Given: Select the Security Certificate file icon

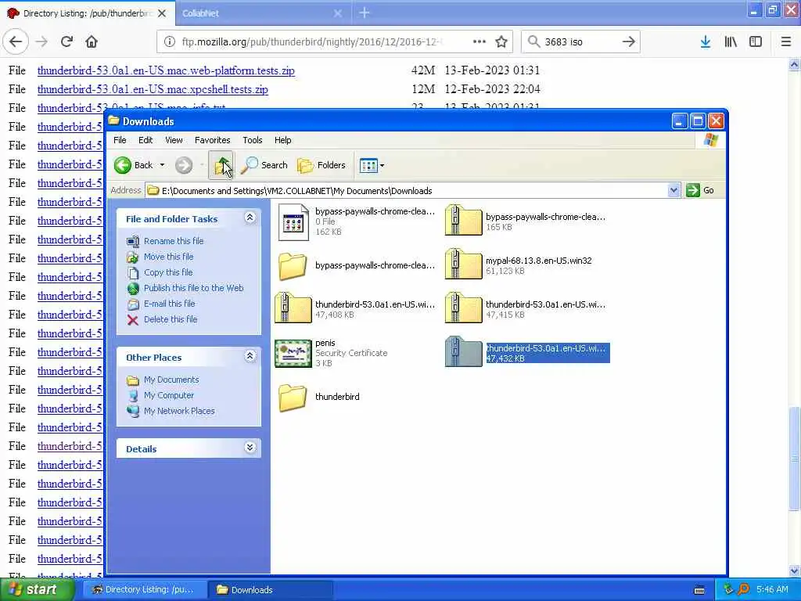Looking at the screenshot, I should pos(293,353).
